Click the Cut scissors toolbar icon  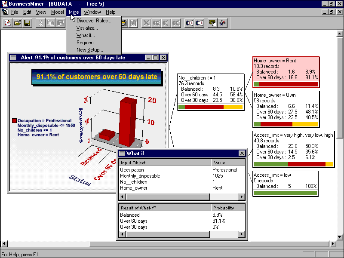pyautogui.click(x=40, y=23)
